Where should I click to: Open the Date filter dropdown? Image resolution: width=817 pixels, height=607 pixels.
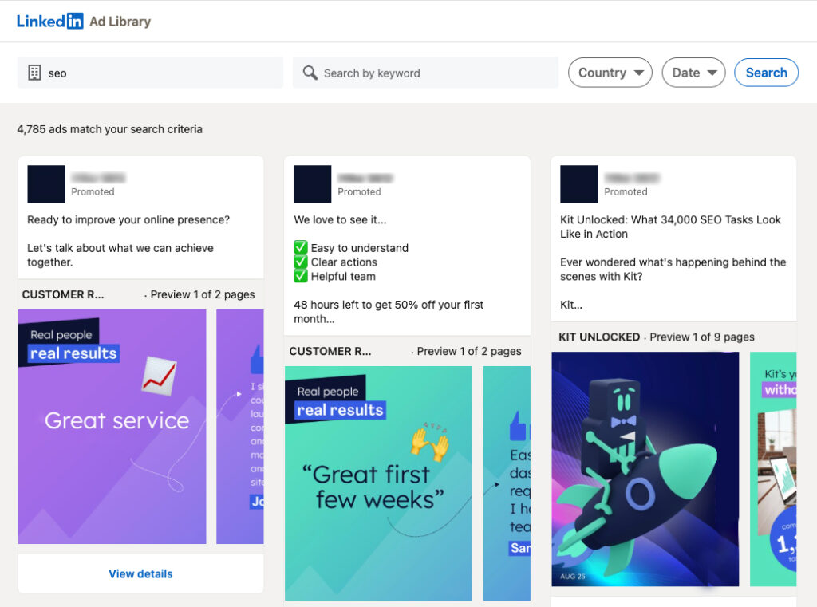693,73
